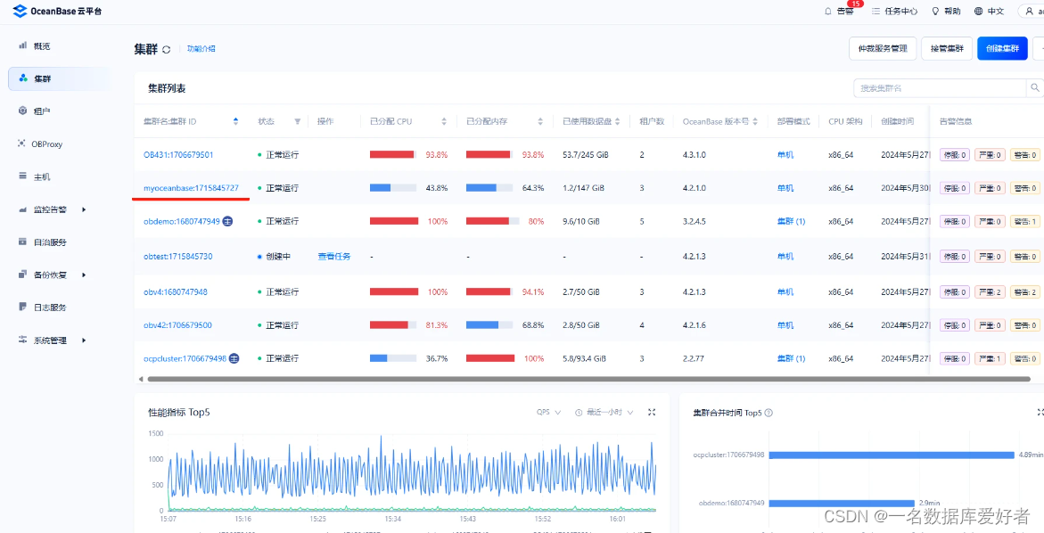Open the Host (主机) sidebar item
The height and width of the screenshot is (533, 1044).
(x=59, y=177)
